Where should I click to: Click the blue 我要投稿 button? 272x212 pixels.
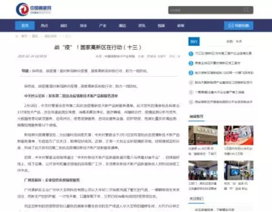239,26
